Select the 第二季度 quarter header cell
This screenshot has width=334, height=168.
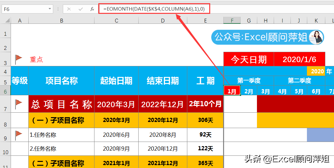300,80
